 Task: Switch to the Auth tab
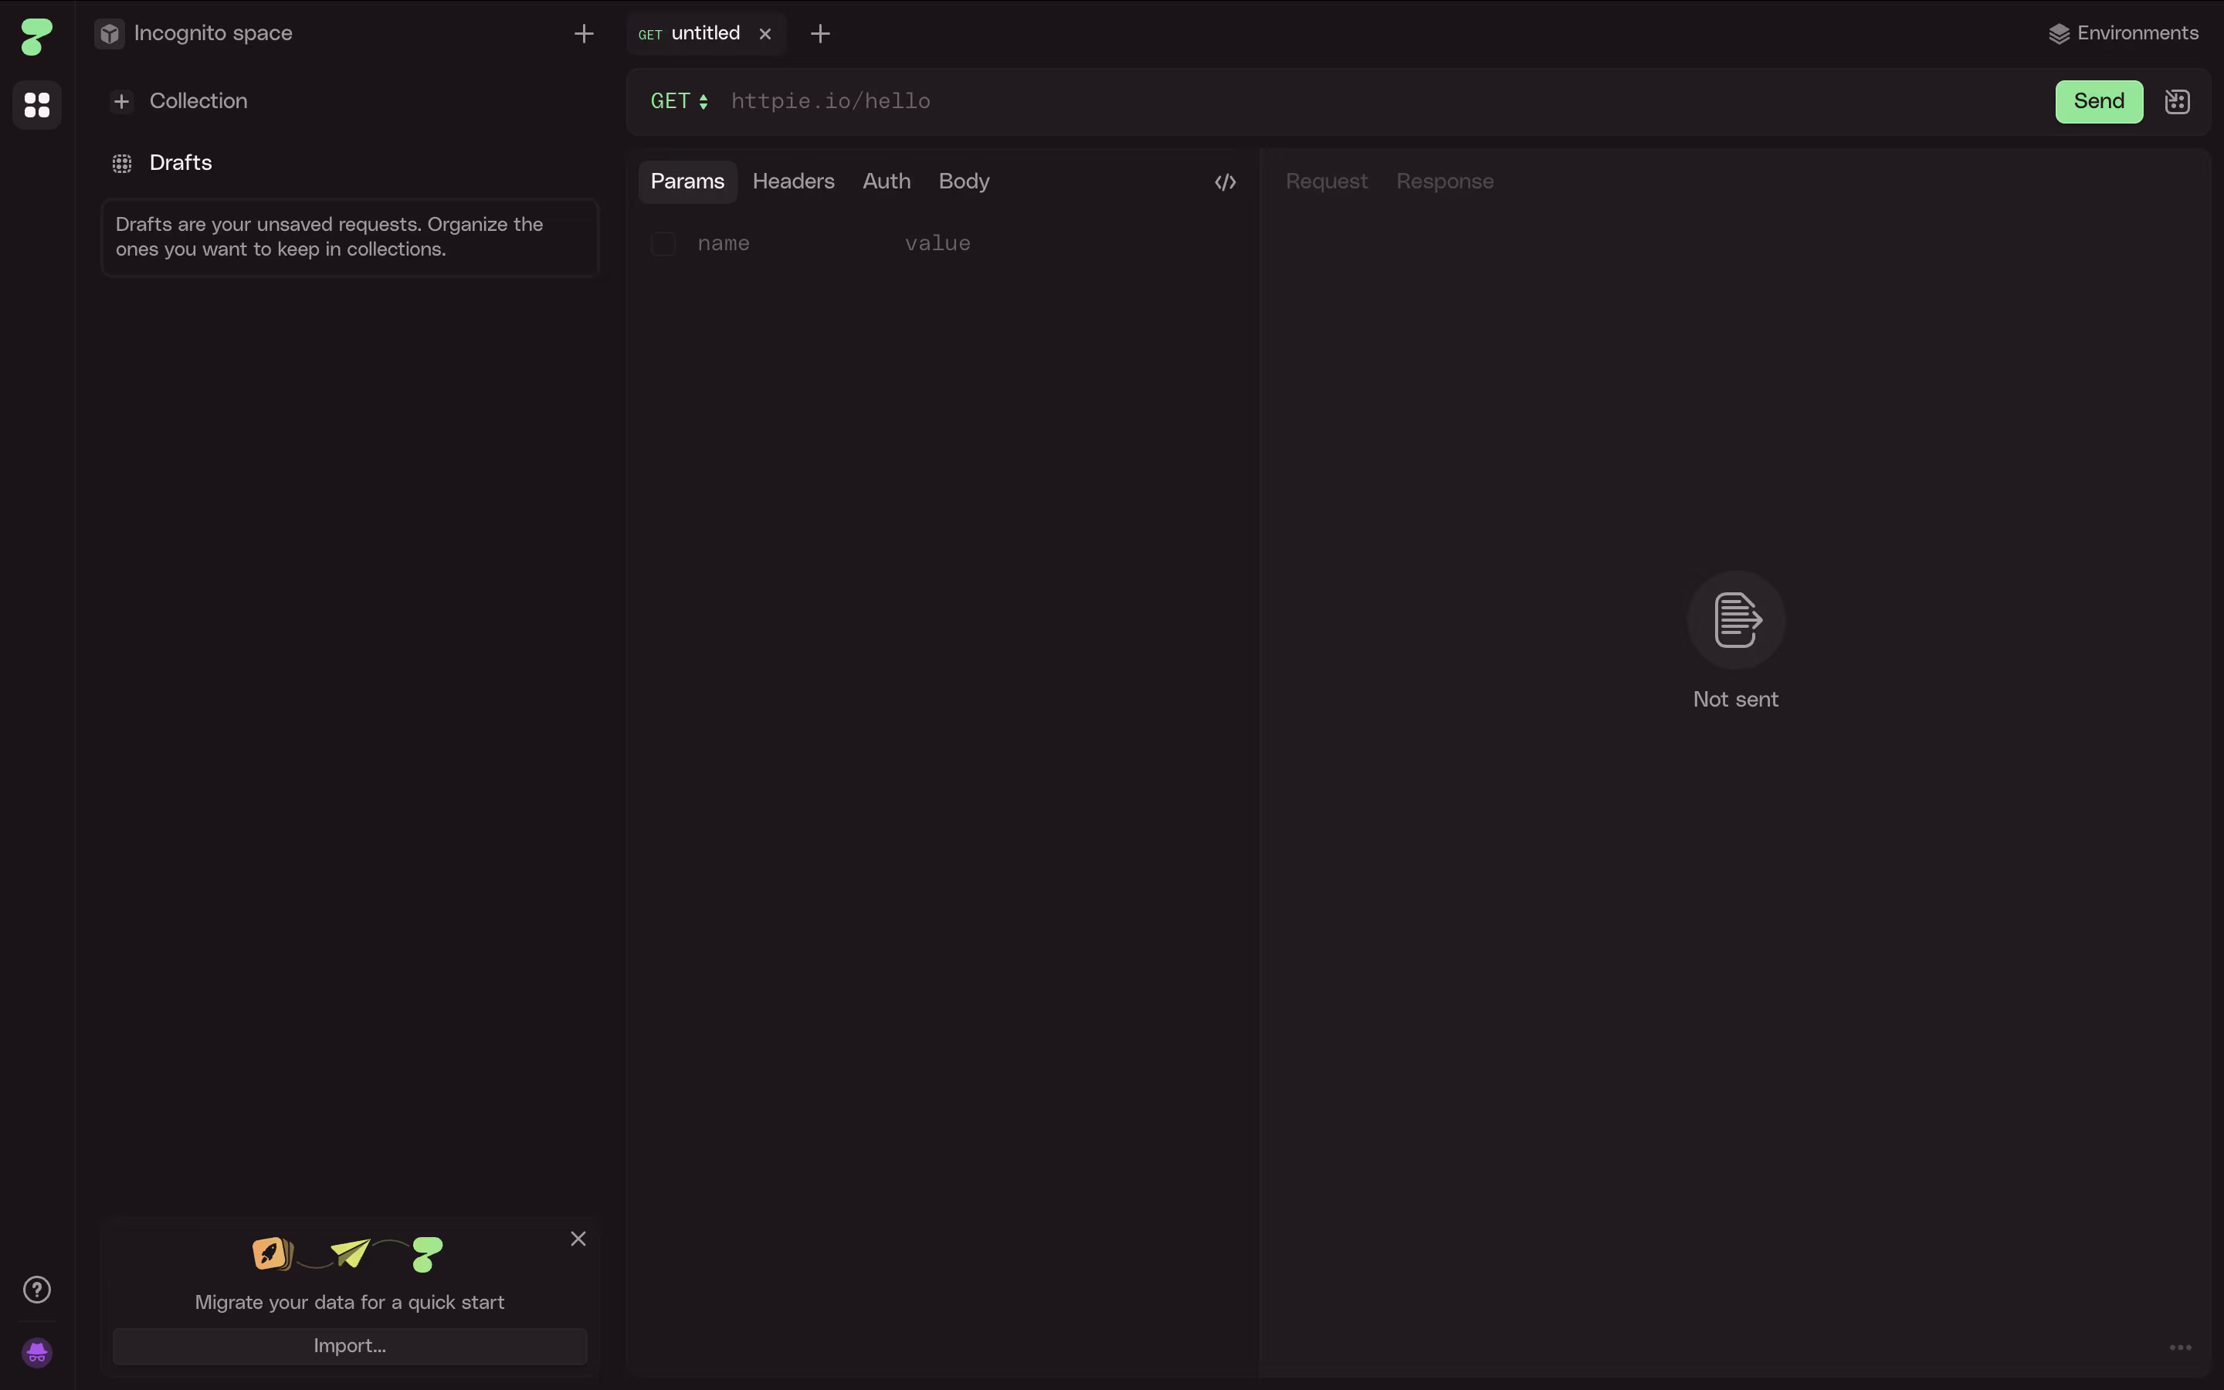point(886,181)
